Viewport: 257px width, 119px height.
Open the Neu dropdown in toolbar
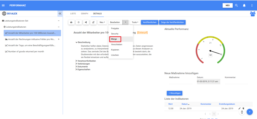(102, 22)
